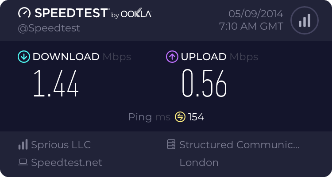The height and width of the screenshot is (177, 332).
Task: Click the 154 ping value
Action: pos(196,117)
